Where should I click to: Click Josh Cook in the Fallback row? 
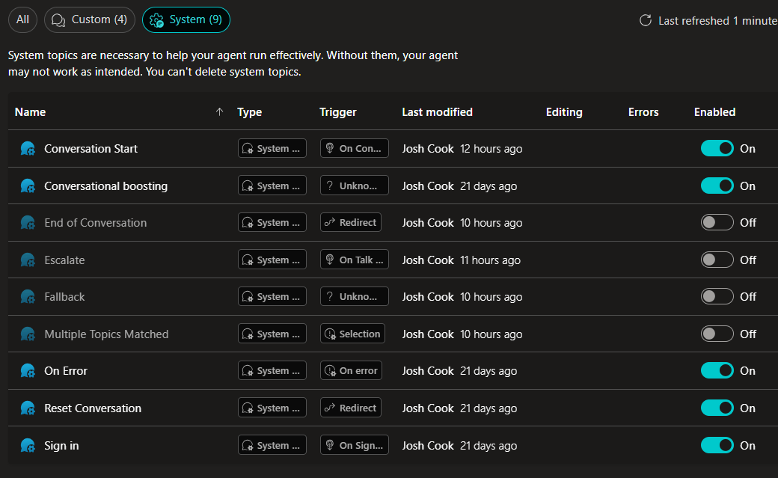(x=428, y=297)
